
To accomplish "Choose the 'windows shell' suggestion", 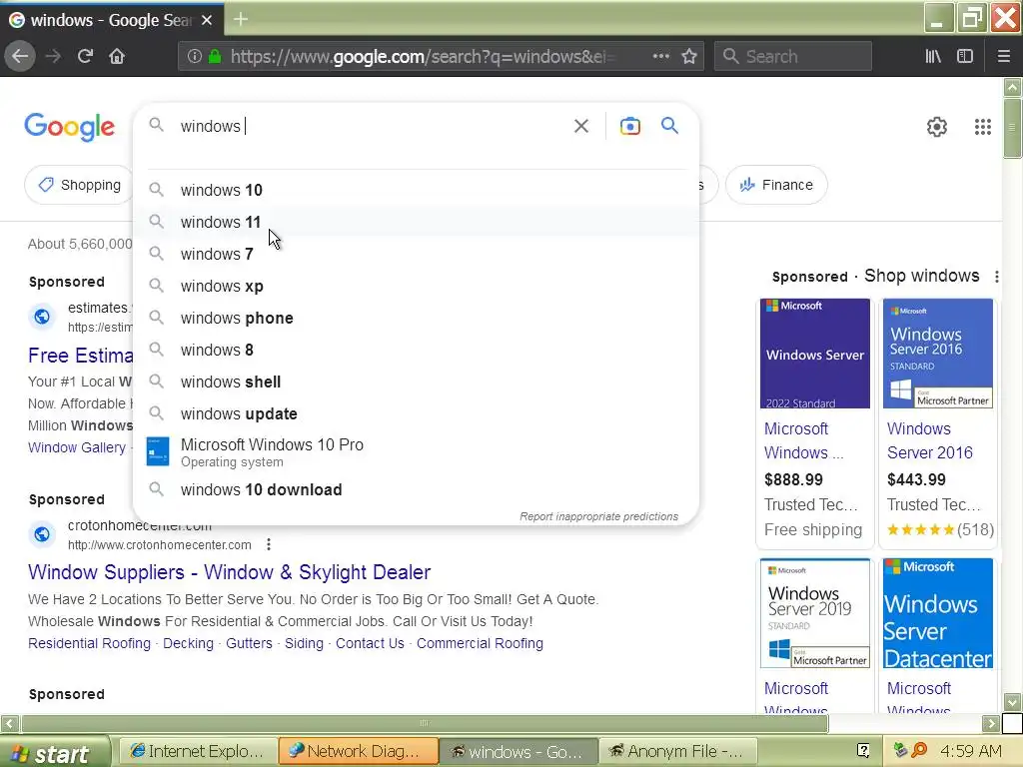I will tap(416, 382).
